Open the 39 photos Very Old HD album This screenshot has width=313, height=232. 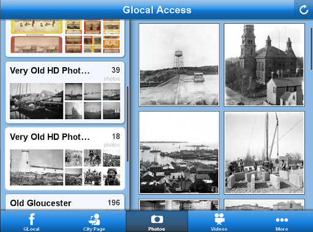point(65,93)
